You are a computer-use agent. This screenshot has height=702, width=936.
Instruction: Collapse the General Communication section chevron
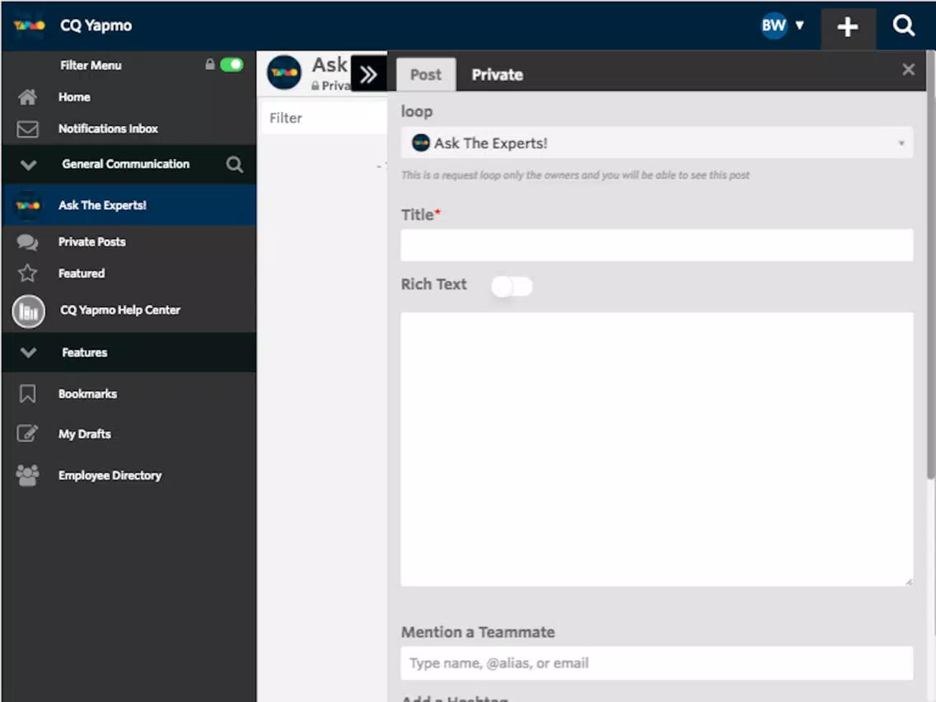point(28,165)
